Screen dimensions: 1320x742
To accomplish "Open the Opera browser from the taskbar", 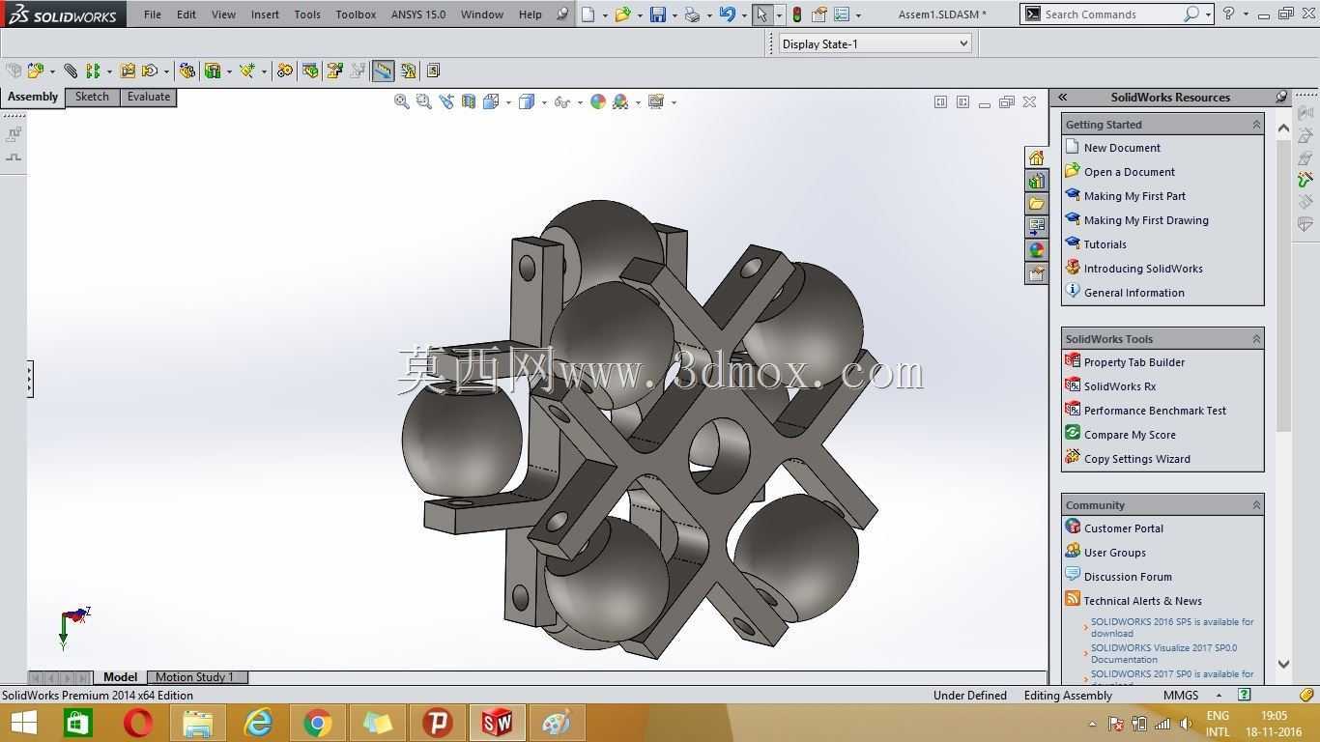I will coord(137,723).
